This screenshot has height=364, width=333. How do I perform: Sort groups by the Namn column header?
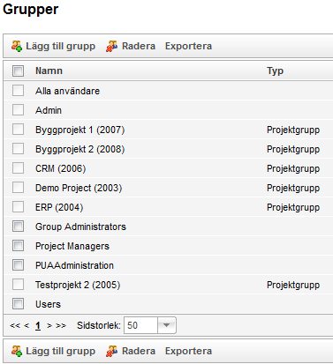pyautogui.click(x=49, y=71)
